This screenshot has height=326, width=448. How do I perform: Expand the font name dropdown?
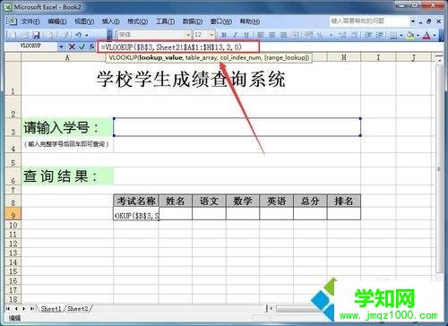[188, 35]
